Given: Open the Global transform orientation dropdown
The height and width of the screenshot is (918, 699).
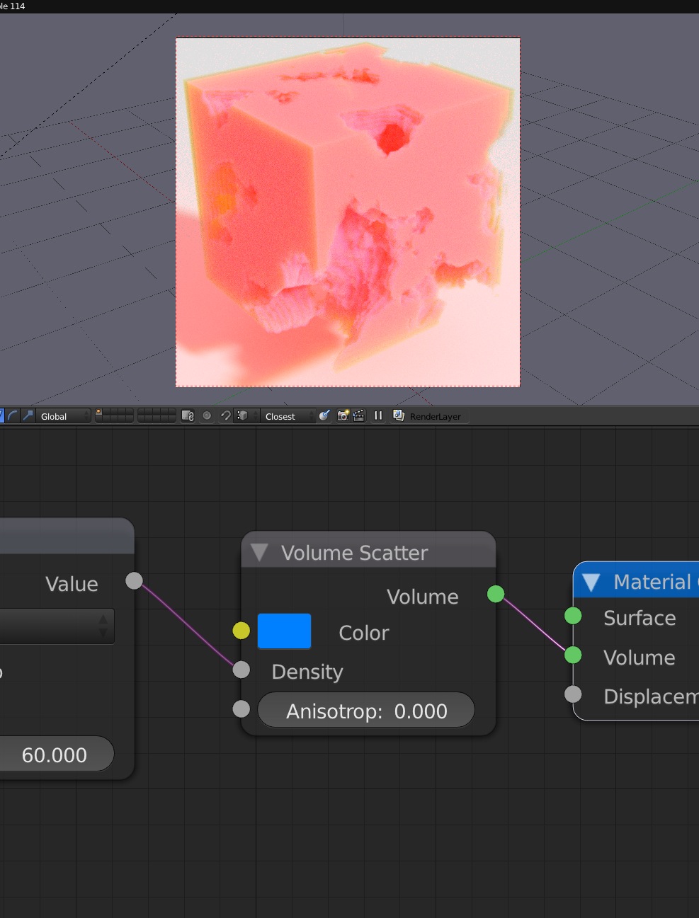Looking at the screenshot, I should 63,416.
